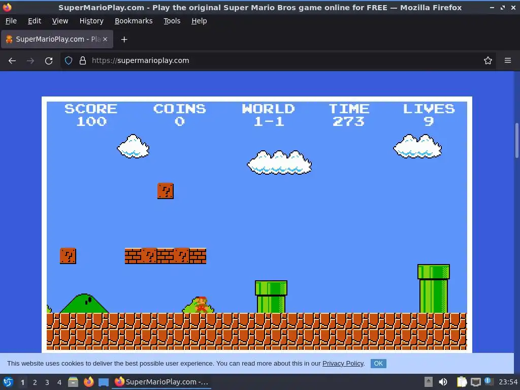Click the shorter green pipe

271,297
